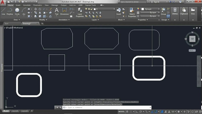
Task: Toggle ortho mode in status bar
Action: click(x=137, y=111)
